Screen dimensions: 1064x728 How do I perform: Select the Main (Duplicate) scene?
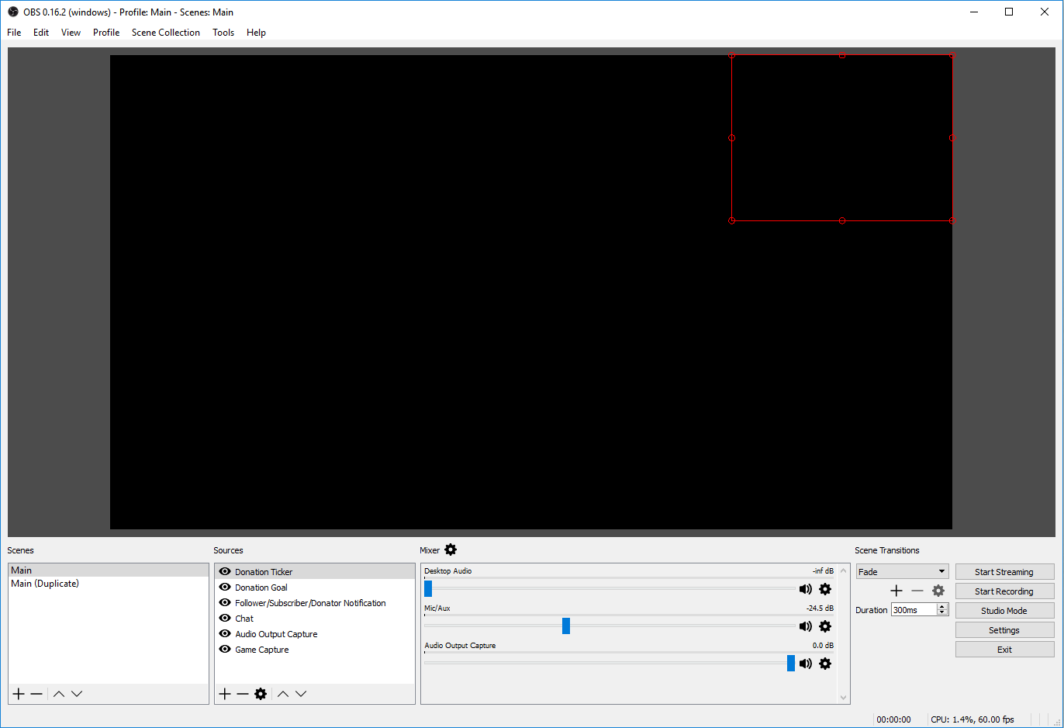coord(109,584)
